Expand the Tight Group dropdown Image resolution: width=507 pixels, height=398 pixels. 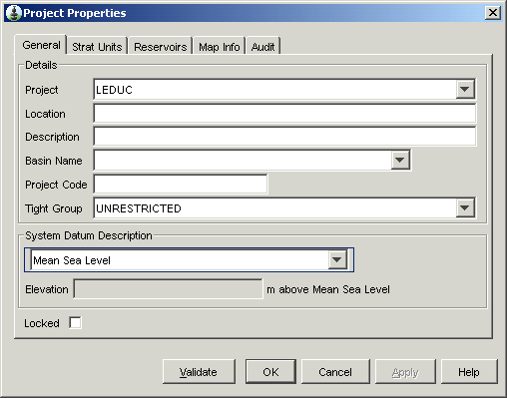tap(465, 208)
